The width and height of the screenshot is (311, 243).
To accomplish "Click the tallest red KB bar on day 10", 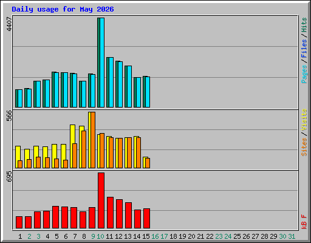I will 101,200.
